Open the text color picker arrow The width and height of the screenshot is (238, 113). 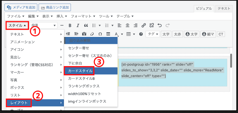point(122,34)
